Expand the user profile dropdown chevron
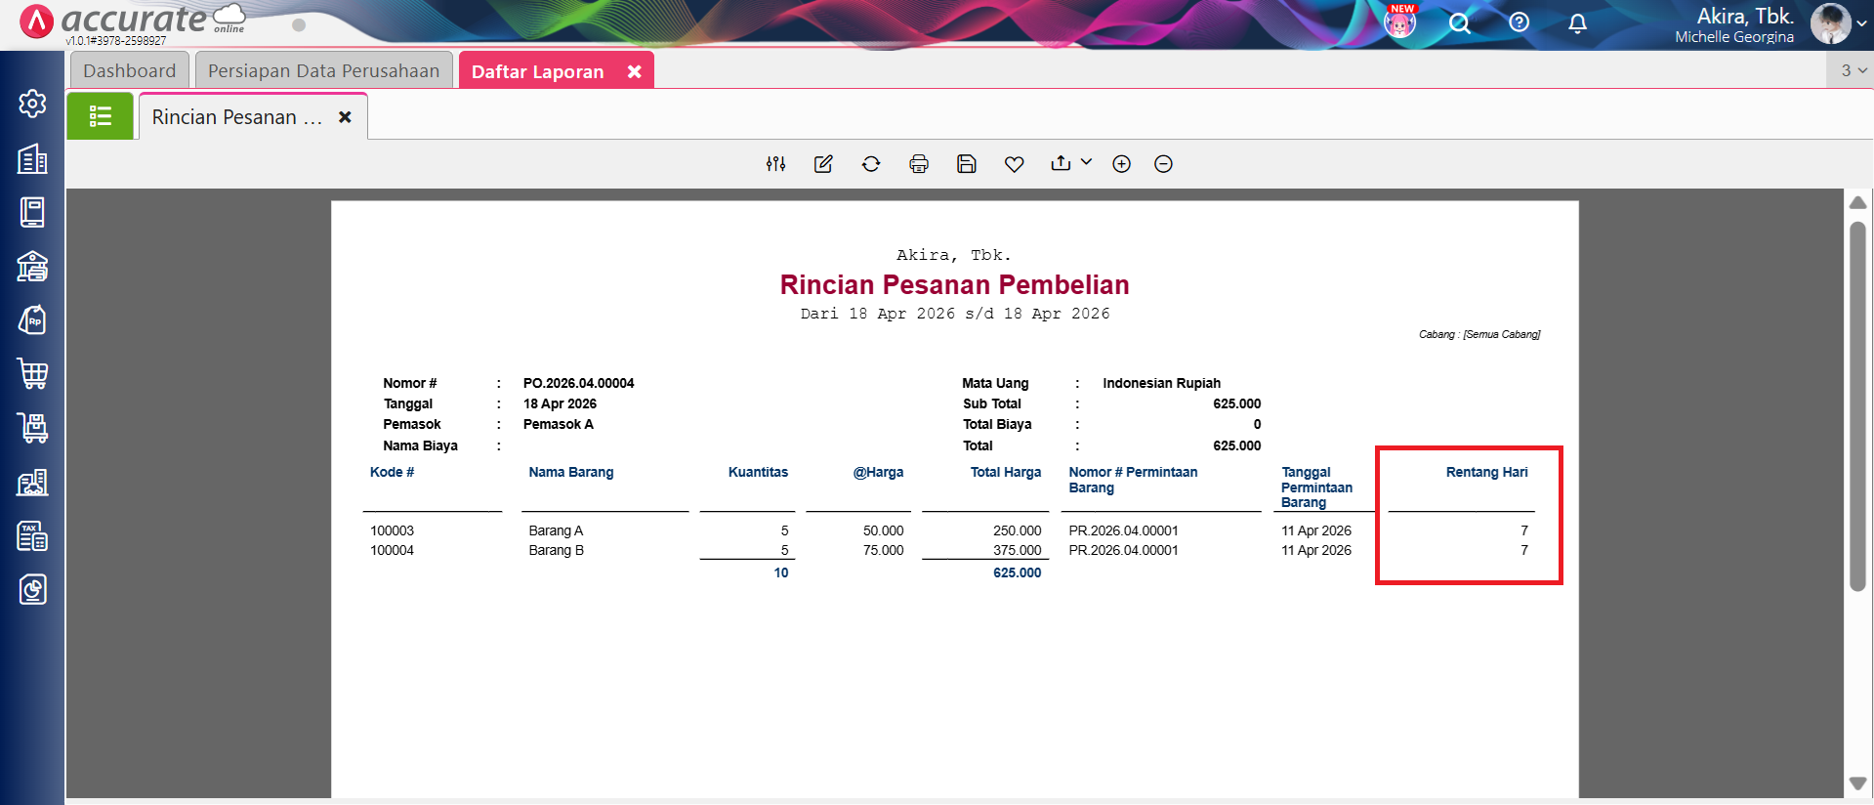This screenshot has width=1874, height=805. click(x=1861, y=23)
